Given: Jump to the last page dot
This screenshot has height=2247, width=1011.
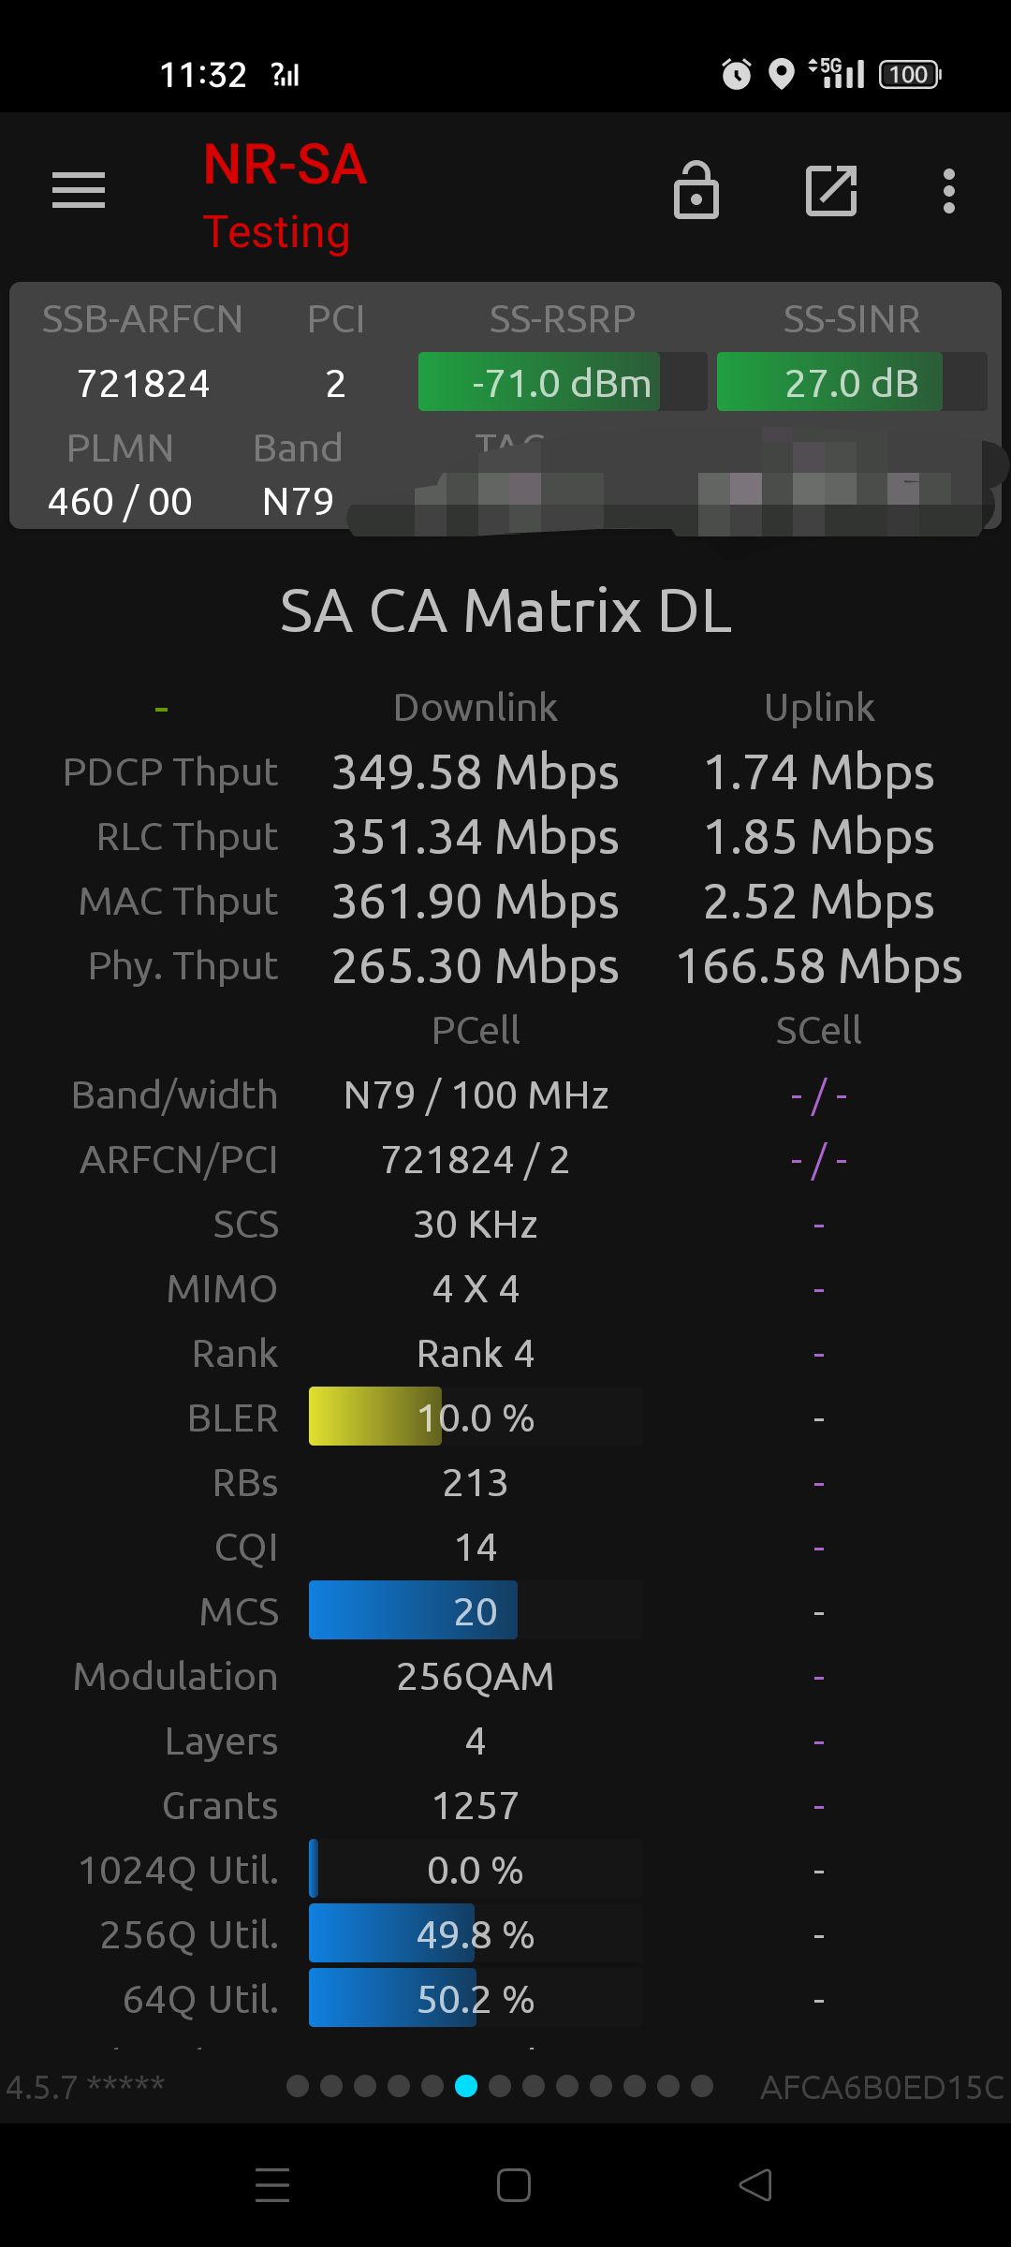Looking at the screenshot, I should click(702, 2086).
